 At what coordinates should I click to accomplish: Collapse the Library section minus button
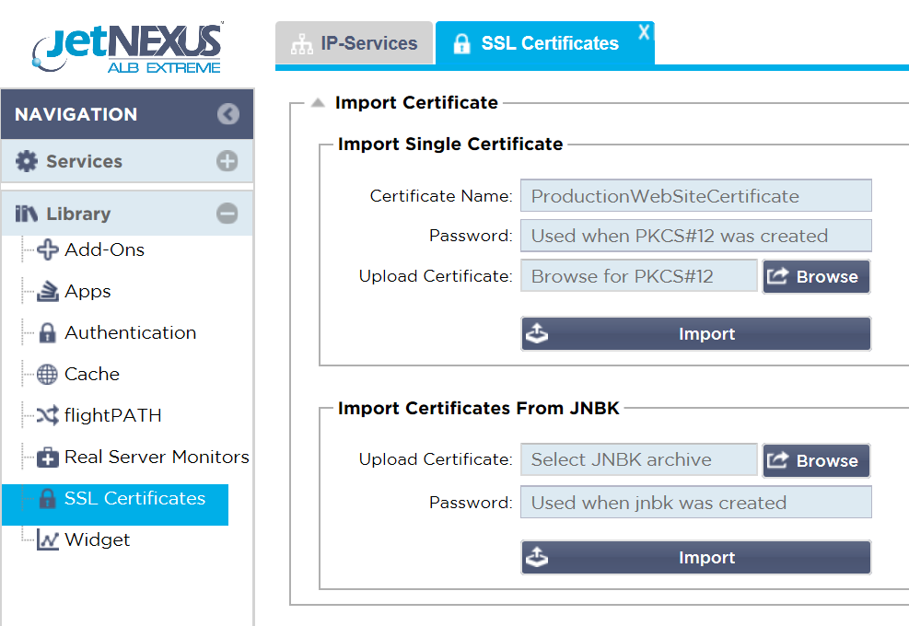point(227,214)
